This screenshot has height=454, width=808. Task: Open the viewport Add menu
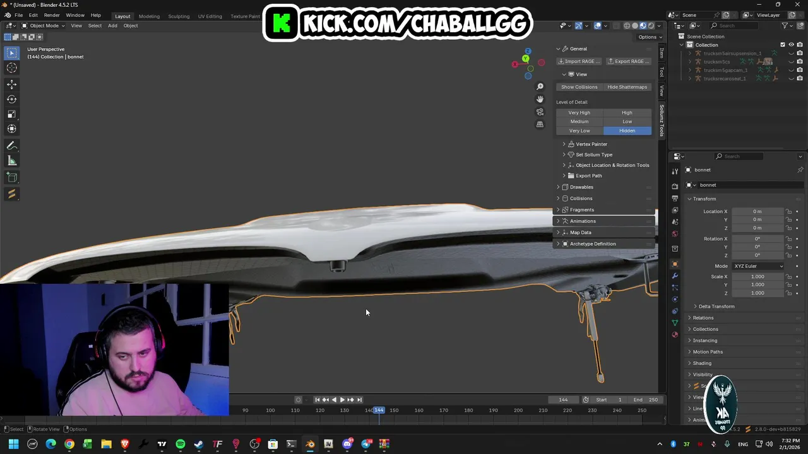(112, 26)
